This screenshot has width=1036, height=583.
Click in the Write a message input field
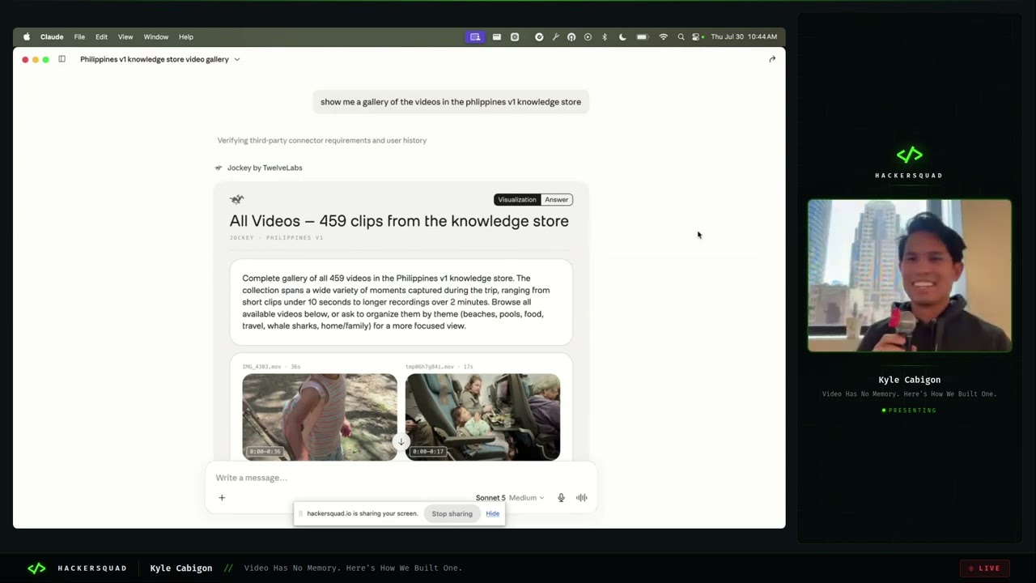(x=401, y=478)
